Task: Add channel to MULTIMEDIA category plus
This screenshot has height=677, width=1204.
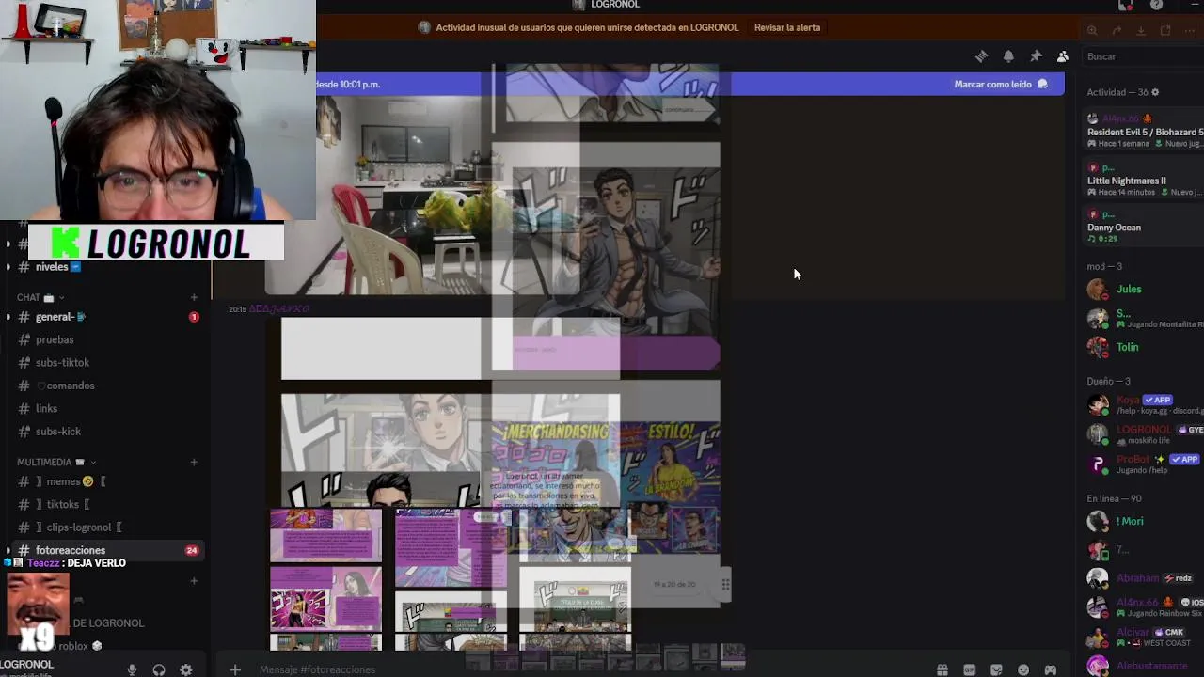Action: (x=194, y=463)
